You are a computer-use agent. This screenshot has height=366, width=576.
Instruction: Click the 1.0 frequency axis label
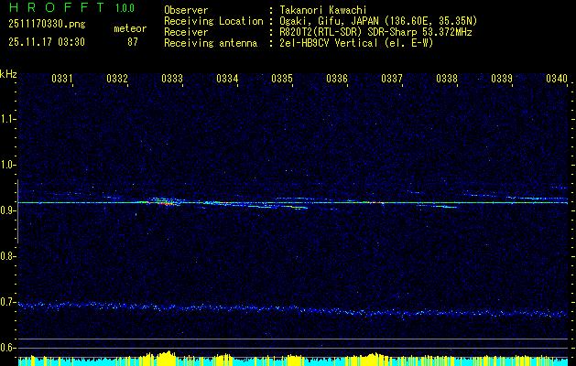(8, 165)
